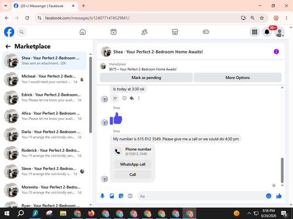293x219 pixels.
Task: Click the address bar URL
Action: pos(87,18)
